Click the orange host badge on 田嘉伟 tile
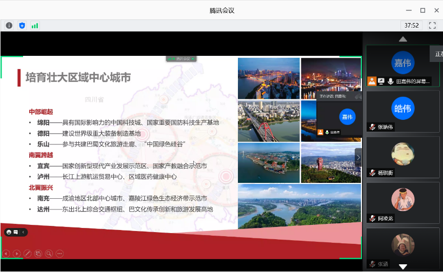The image size is (443, 272). tap(372, 81)
